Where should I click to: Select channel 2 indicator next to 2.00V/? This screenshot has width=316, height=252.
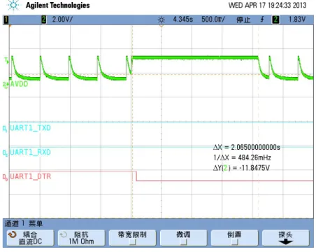43,20
